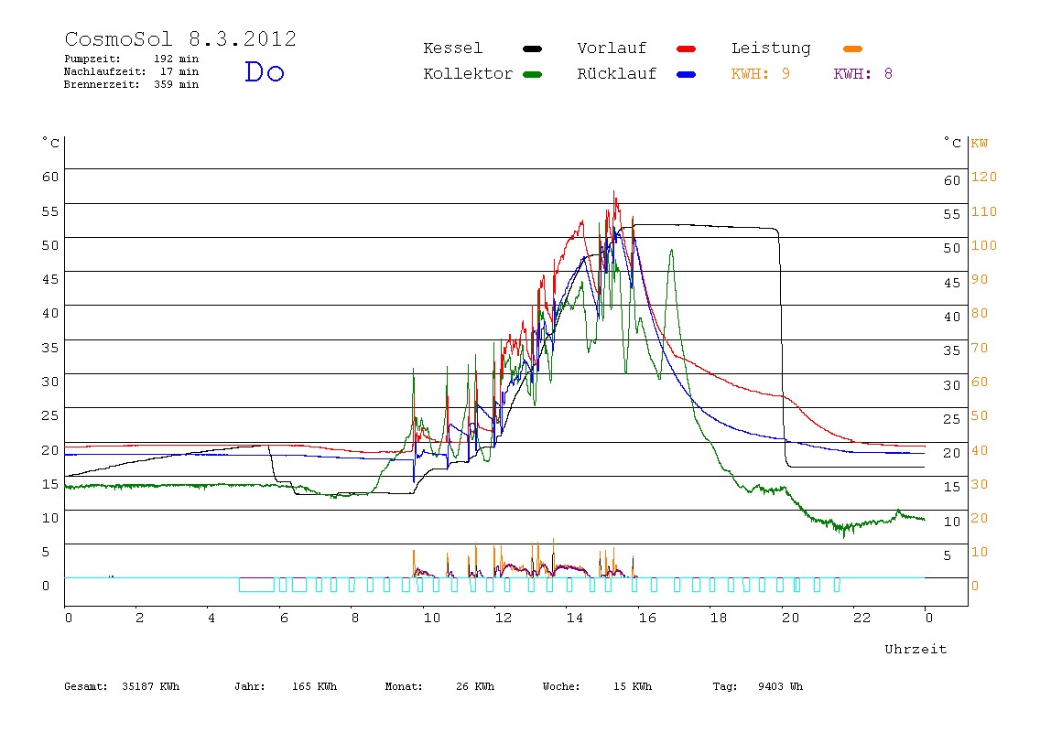
Task: Click the '192 min' pump time value
Action: pyautogui.click(x=177, y=59)
